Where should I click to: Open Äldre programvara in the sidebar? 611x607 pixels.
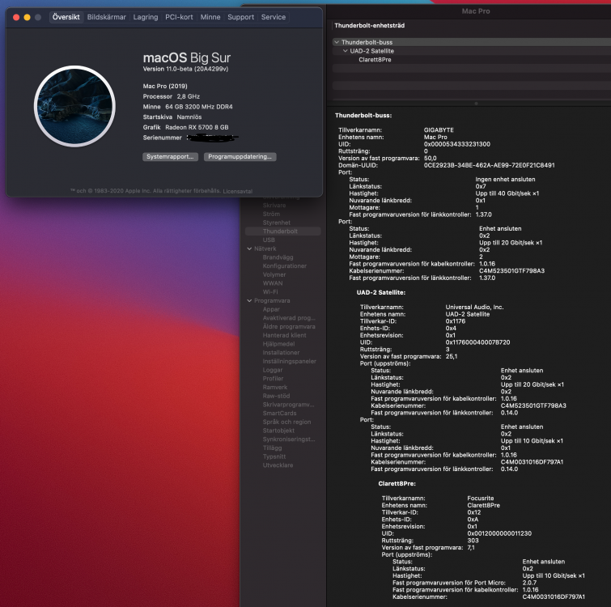pos(289,326)
